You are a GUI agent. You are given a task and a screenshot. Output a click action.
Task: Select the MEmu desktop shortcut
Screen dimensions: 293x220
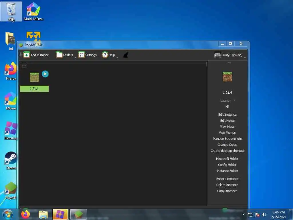pos(11,101)
